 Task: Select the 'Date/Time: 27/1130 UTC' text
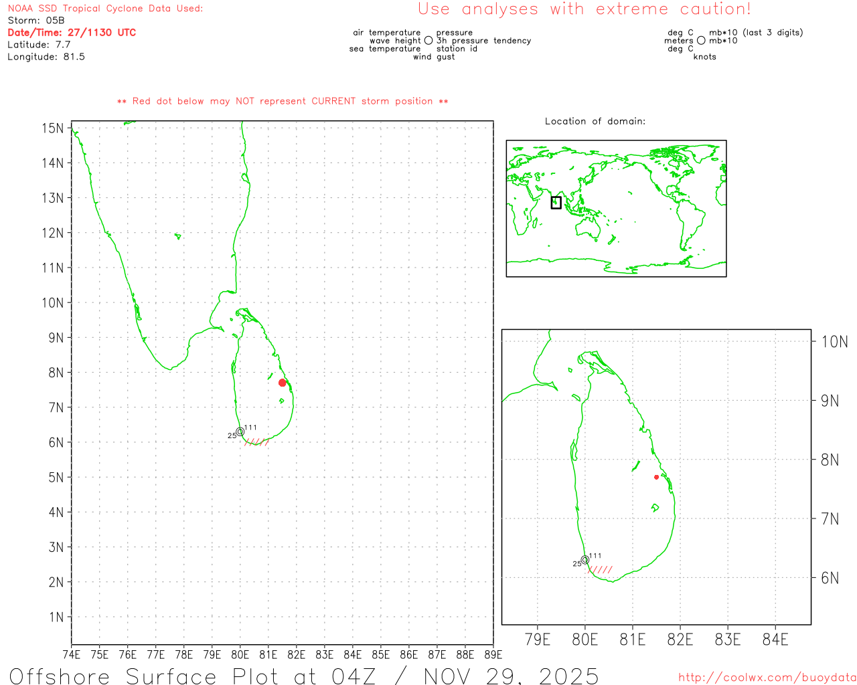(72, 33)
